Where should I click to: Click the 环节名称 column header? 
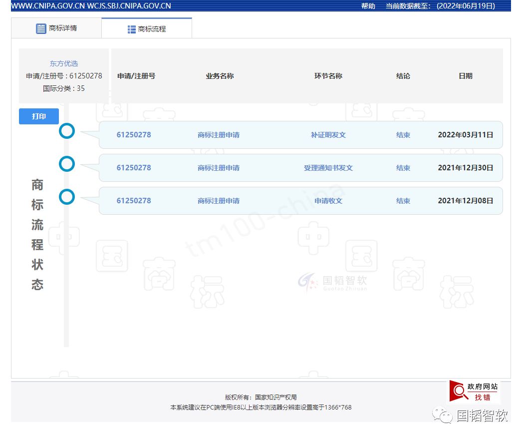tap(328, 76)
